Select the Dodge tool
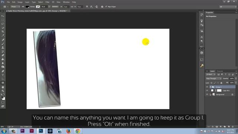238x134 pixels. click(x=3, y=67)
